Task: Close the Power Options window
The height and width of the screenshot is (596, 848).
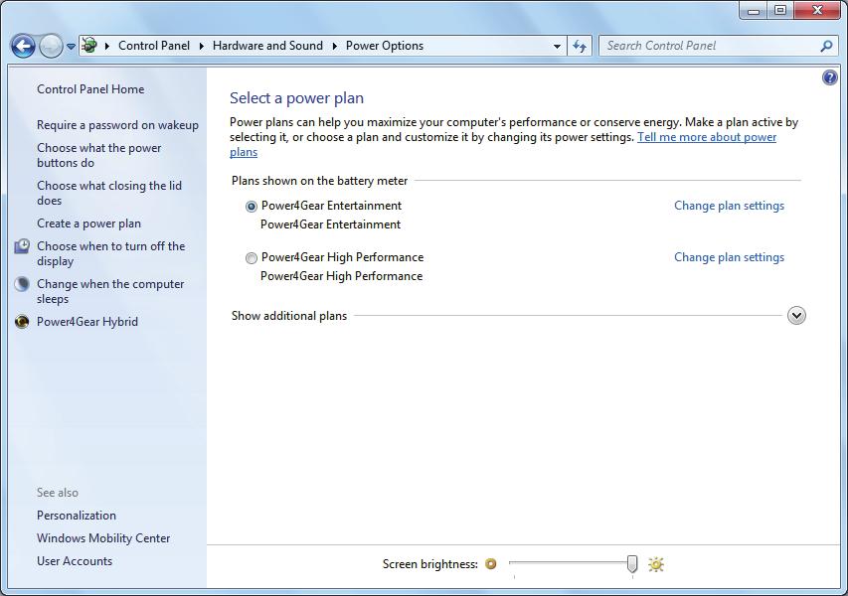Action: click(x=817, y=10)
